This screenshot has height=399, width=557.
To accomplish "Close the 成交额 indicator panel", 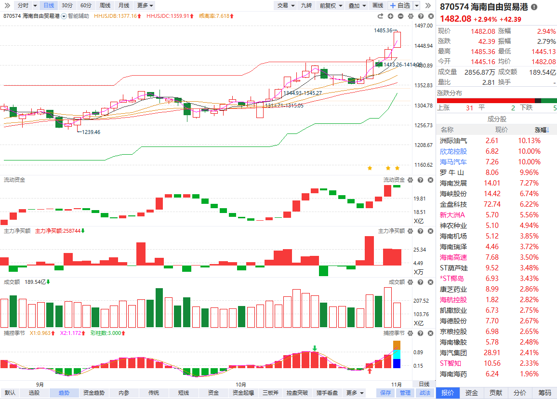I will (429, 282).
